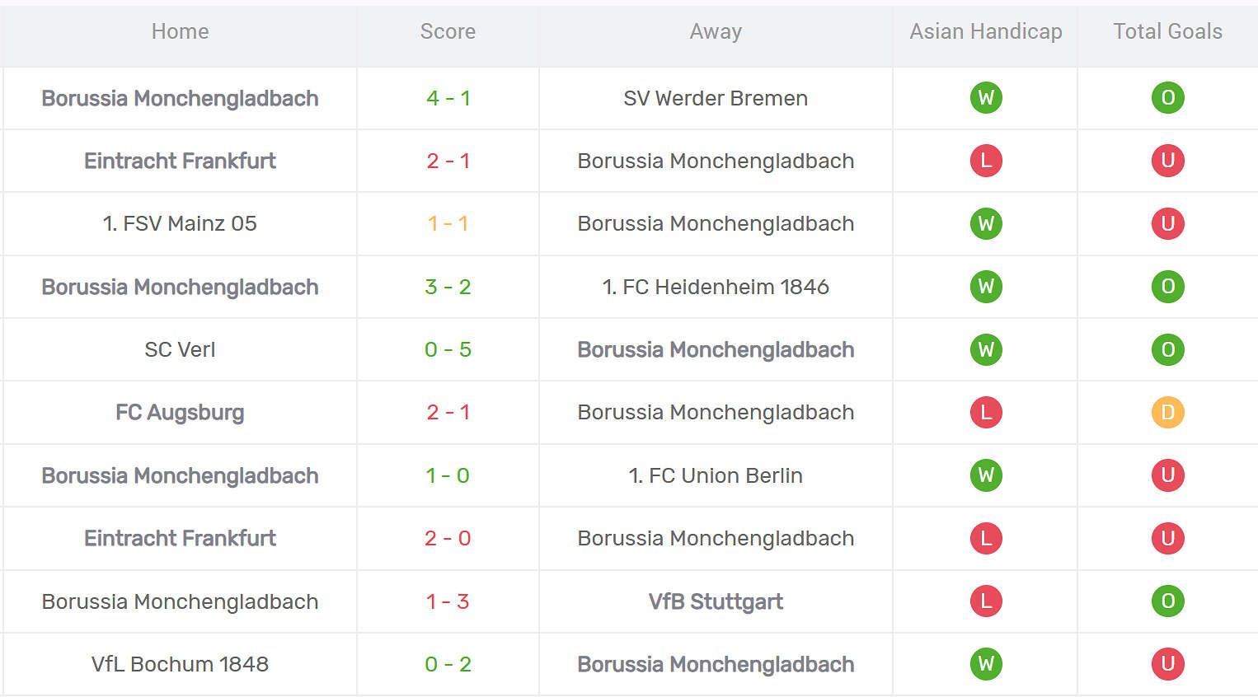
Task: Click U badge in Mainz 05 row
Action: click(1167, 223)
